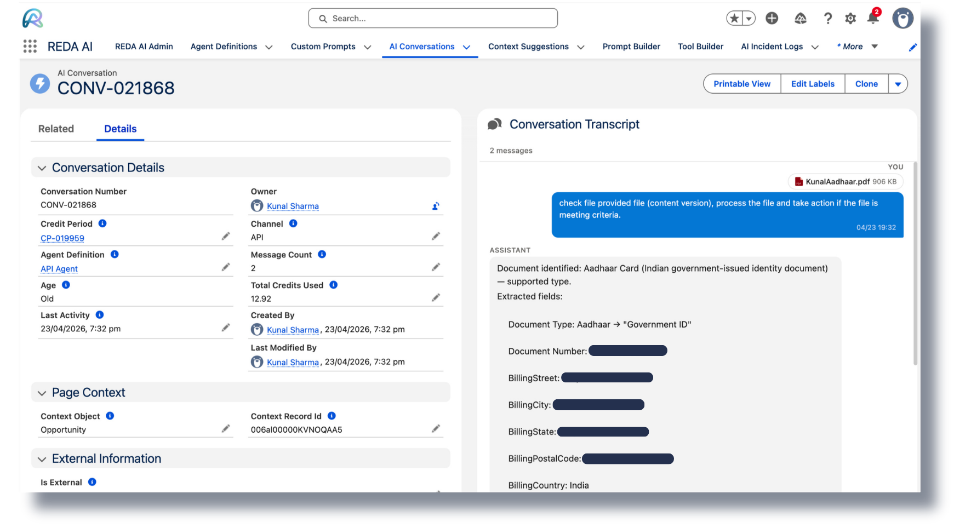This screenshot has width=971, height=528.
Task: Open the AI Conversations tab dropdown
Action: coord(466,47)
